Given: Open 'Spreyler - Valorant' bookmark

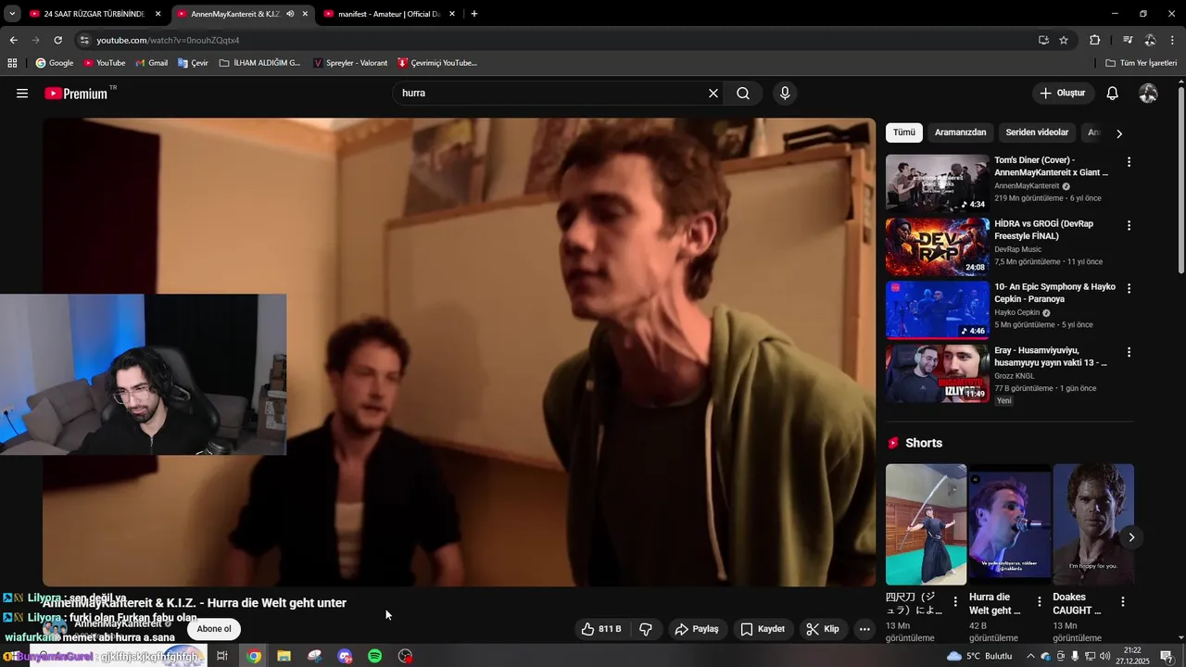Looking at the screenshot, I should (x=350, y=63).
